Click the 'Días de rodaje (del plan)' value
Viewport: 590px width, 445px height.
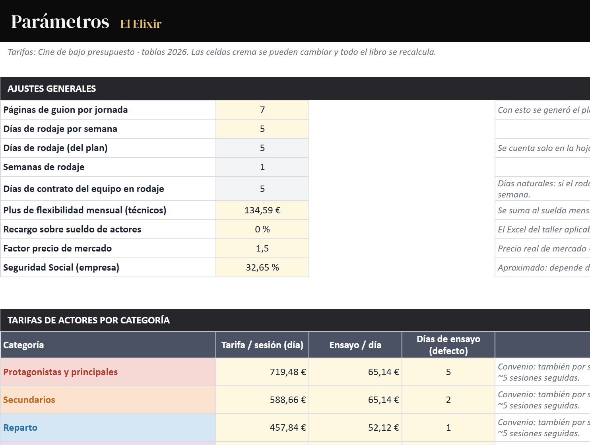(262, 148)
